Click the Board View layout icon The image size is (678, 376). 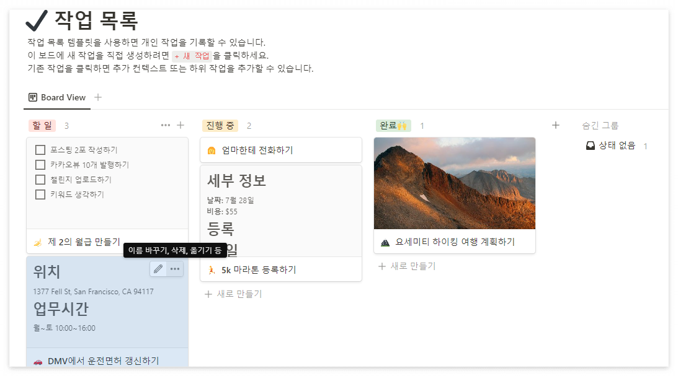(32, 97)
